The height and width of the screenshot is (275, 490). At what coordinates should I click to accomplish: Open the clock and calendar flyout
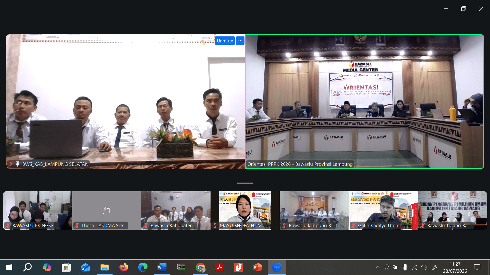click(455, 267)
